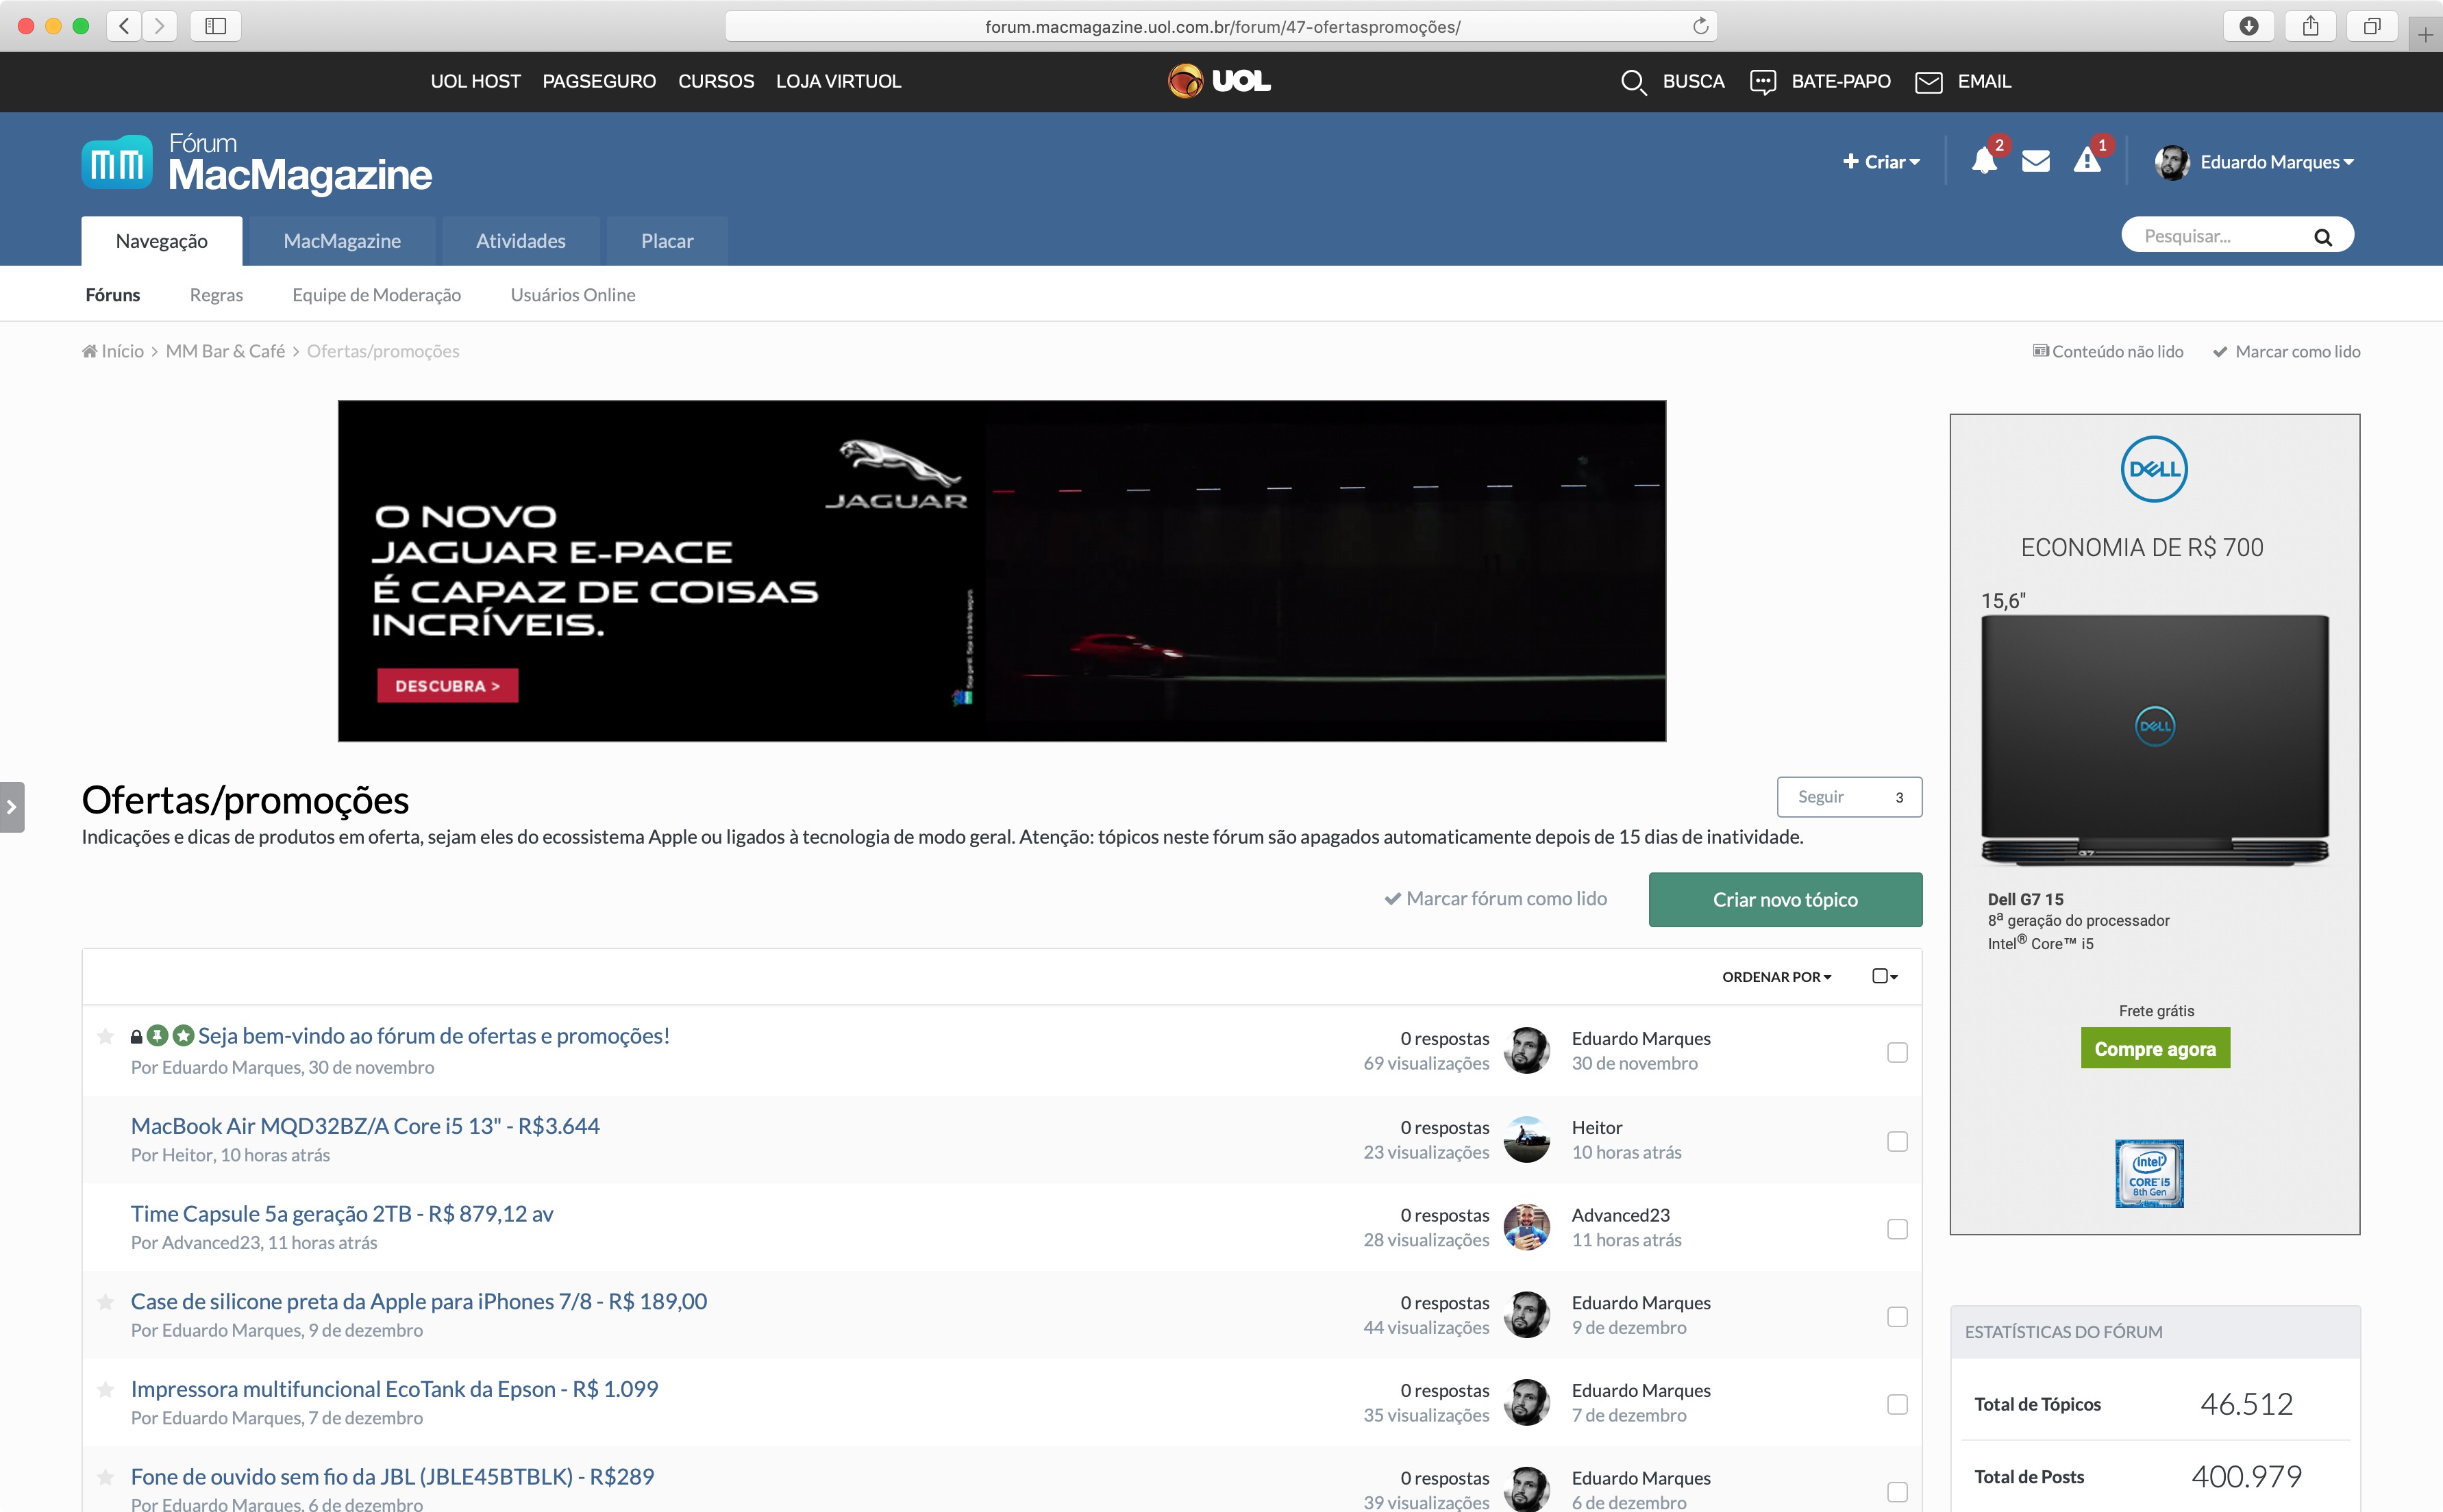The width and height of the screenshot is (2443, 1512).
Task: Click Marcar como lido link
Action: [2287, 352]
